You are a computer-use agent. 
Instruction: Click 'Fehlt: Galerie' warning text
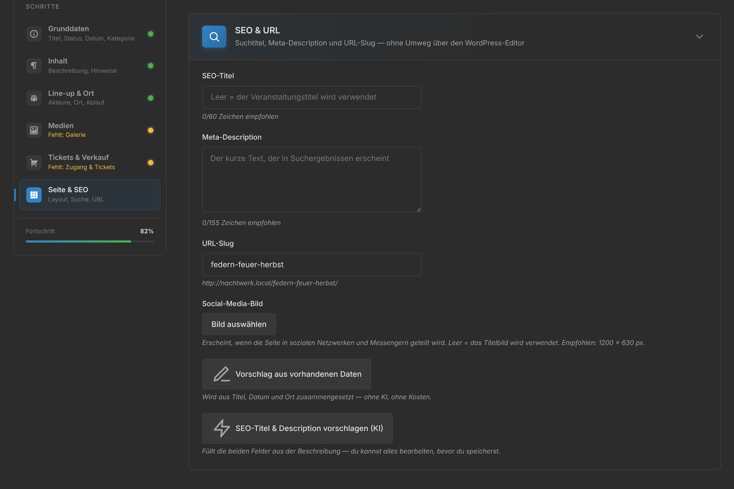[67, 135]
